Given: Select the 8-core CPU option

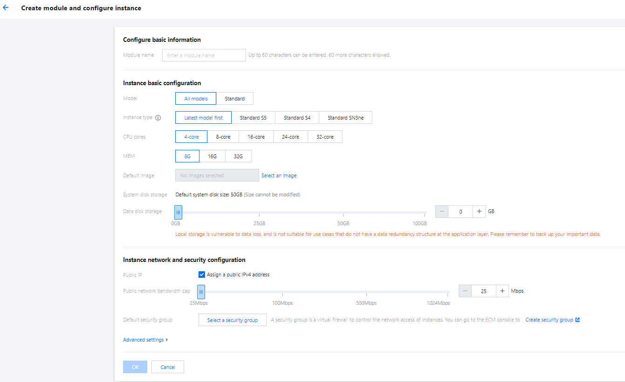Looking at the screenshot, I should click(x=223, y=137).
